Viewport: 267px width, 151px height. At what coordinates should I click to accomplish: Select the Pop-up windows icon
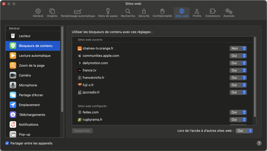tap(13, 134)
